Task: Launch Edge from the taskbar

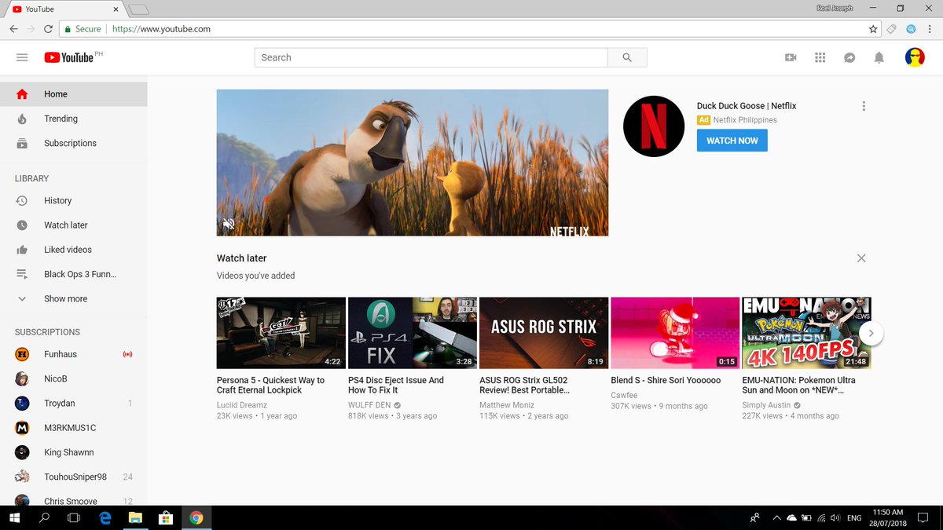Action: [x=105, y=517]
